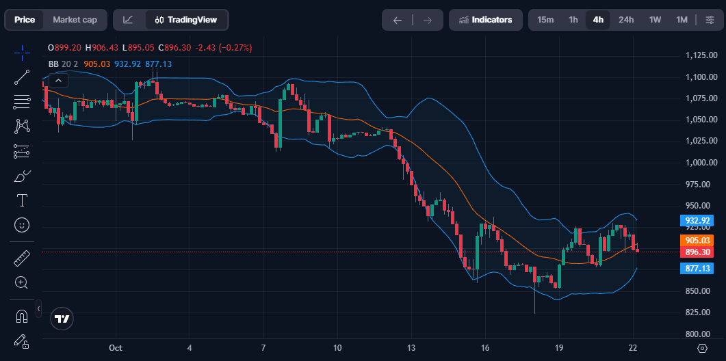Viewport: 726px width, 361px height.
Task: Set interval to 15m
Action: 545,20
